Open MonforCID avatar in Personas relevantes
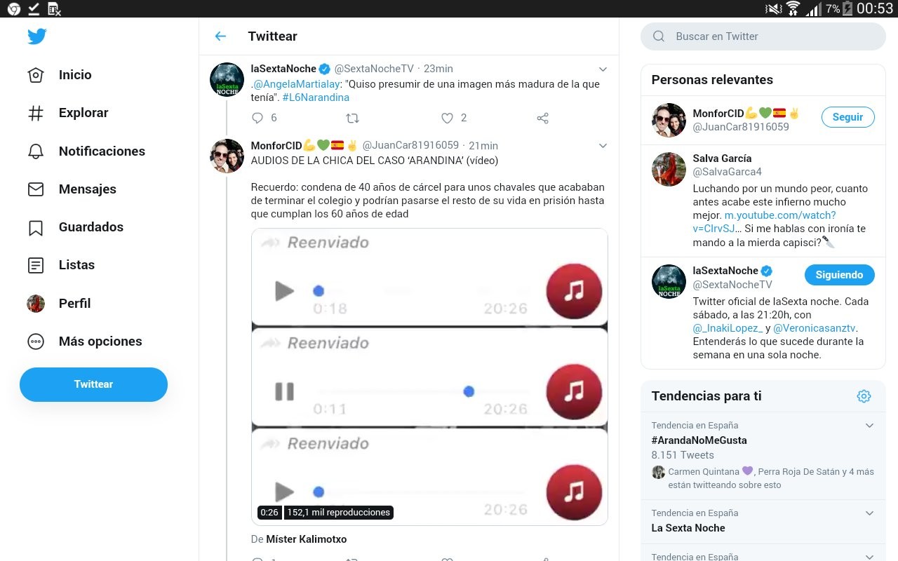This screenshot has height=561, width=898. [x=669, y=120]
